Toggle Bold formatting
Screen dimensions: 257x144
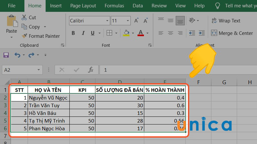(x=73, y=33)
